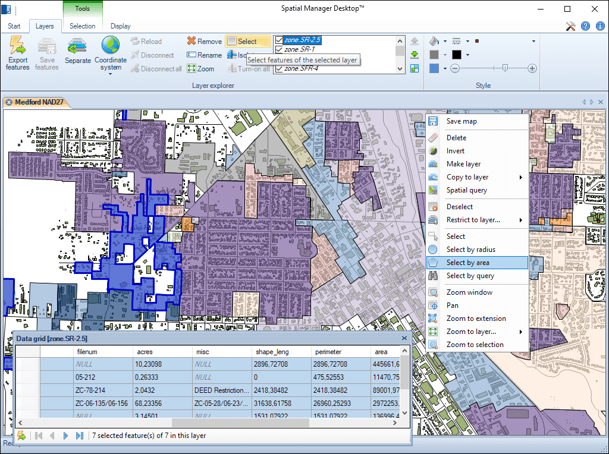Click the layer arrangement icon below green arrow
The width and height of the screenshot is (609, 454).
pos(415,69)
